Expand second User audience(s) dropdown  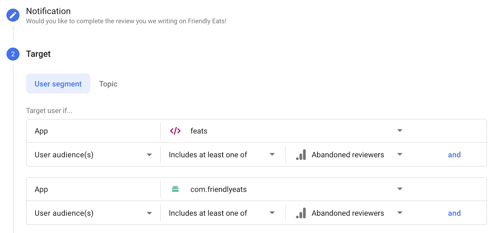coord(149,213)
